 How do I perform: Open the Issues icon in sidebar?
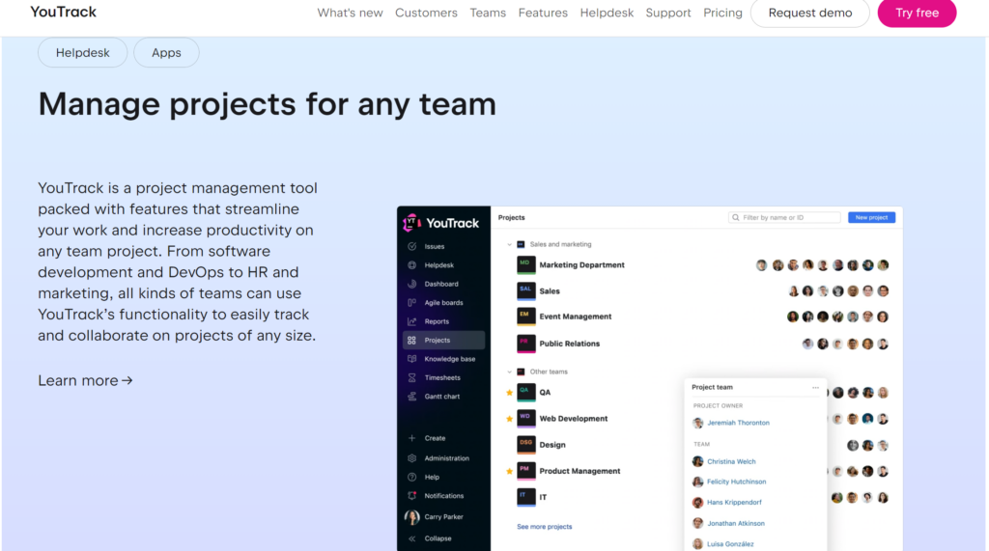412,246
